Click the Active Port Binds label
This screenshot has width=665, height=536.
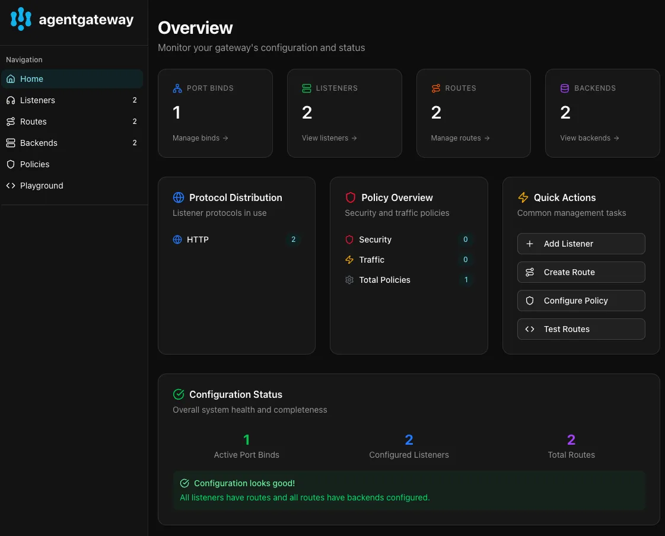246,455
